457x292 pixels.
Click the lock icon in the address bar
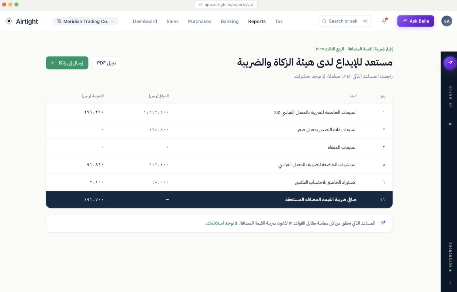click(201, 4)
